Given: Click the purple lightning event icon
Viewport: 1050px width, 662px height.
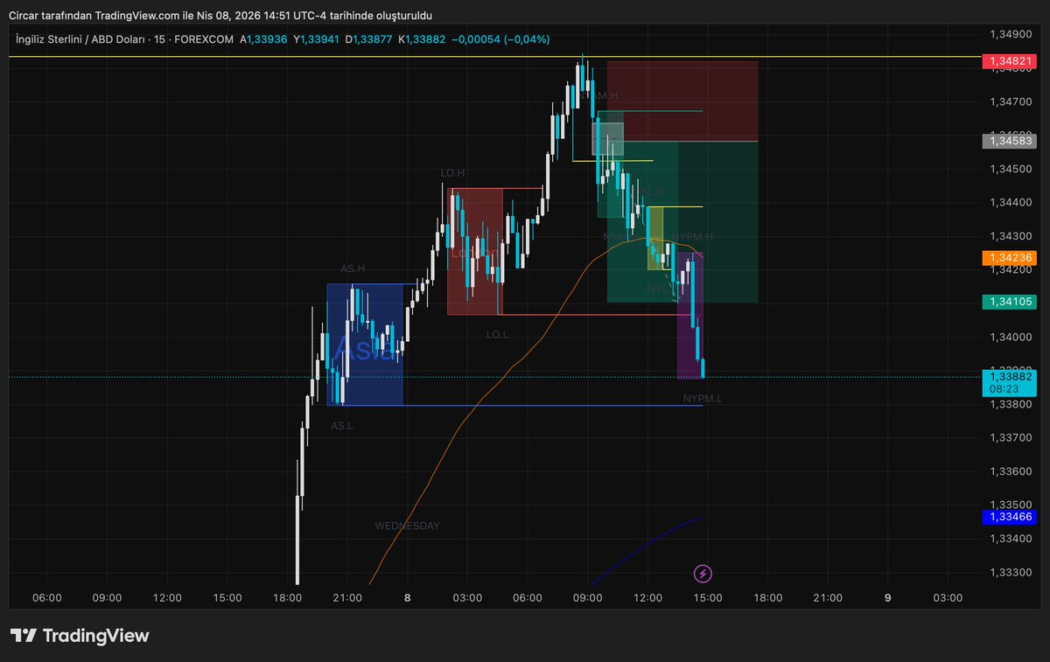Looking at the screenshot, I should pos(703,574).
